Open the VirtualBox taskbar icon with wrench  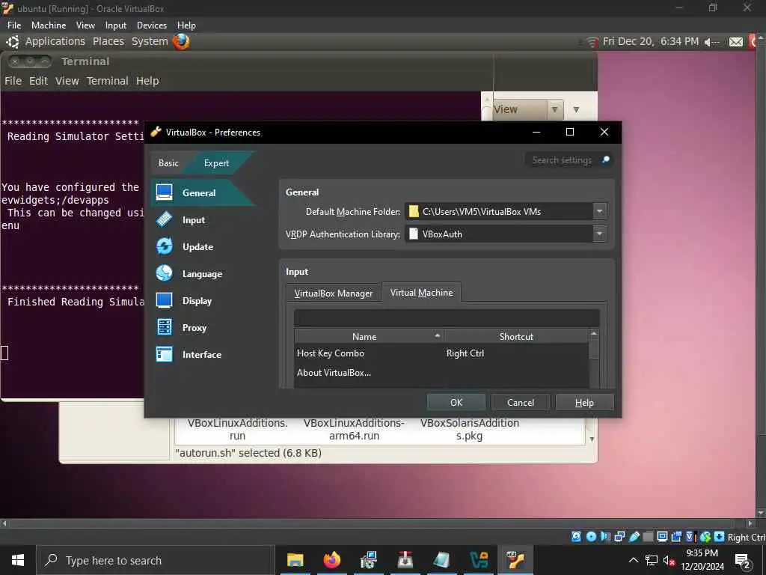tap(515, 560)
